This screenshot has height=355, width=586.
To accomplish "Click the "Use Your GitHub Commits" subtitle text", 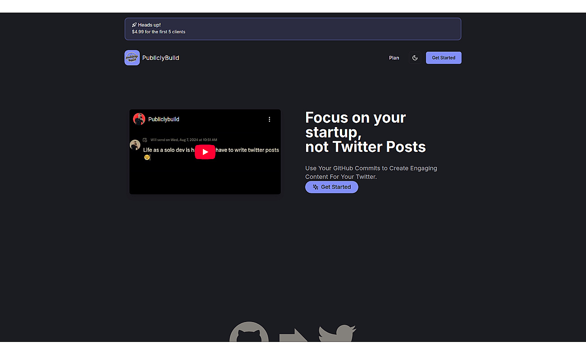I will [371, 172].
